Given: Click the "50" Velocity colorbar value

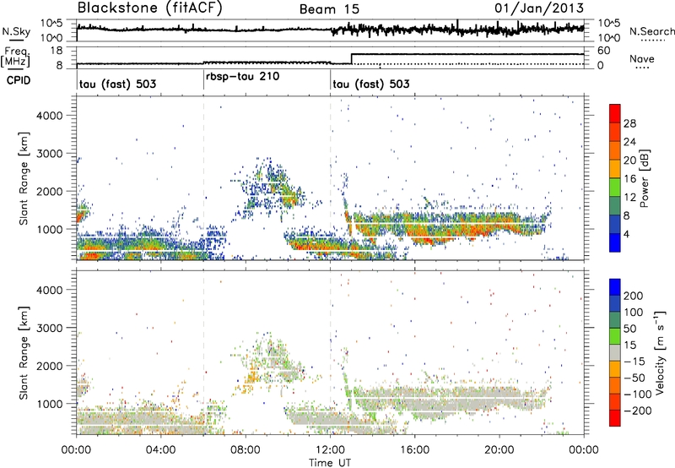Looking at the screenshot, I should coord(629,329).
